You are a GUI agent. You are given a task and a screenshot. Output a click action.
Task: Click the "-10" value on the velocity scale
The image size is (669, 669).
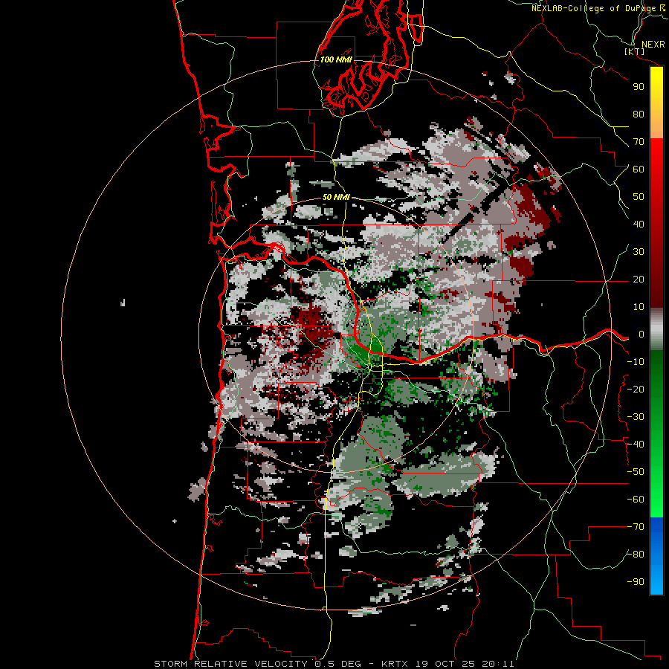click(x=636, y=362)
